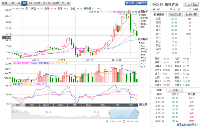
Task: Open the 60分钟 timeframe tab
Action: [66, 3]
